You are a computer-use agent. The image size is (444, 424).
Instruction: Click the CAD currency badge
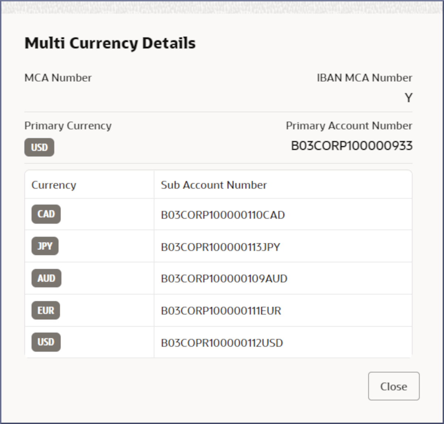(x=46, y=214)
